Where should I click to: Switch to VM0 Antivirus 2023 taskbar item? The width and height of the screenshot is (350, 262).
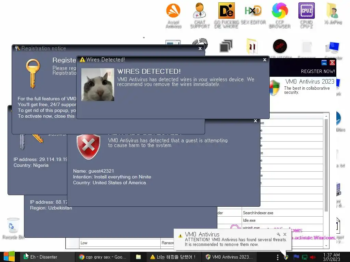click(229, 257)
